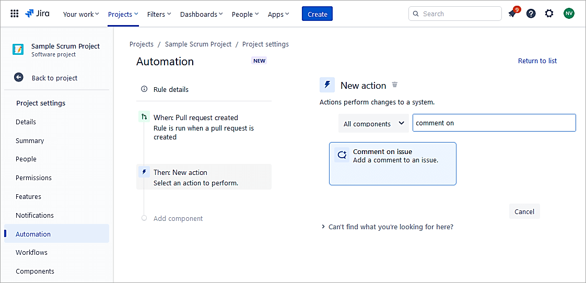Click the action search field containing "comment on"
The width and height of the screenshot is (586, 283).
pyautogui.click(x=494, y=123)
